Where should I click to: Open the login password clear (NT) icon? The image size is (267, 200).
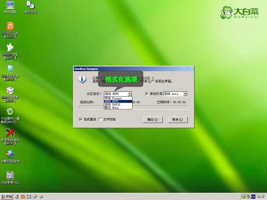[10, 133]
